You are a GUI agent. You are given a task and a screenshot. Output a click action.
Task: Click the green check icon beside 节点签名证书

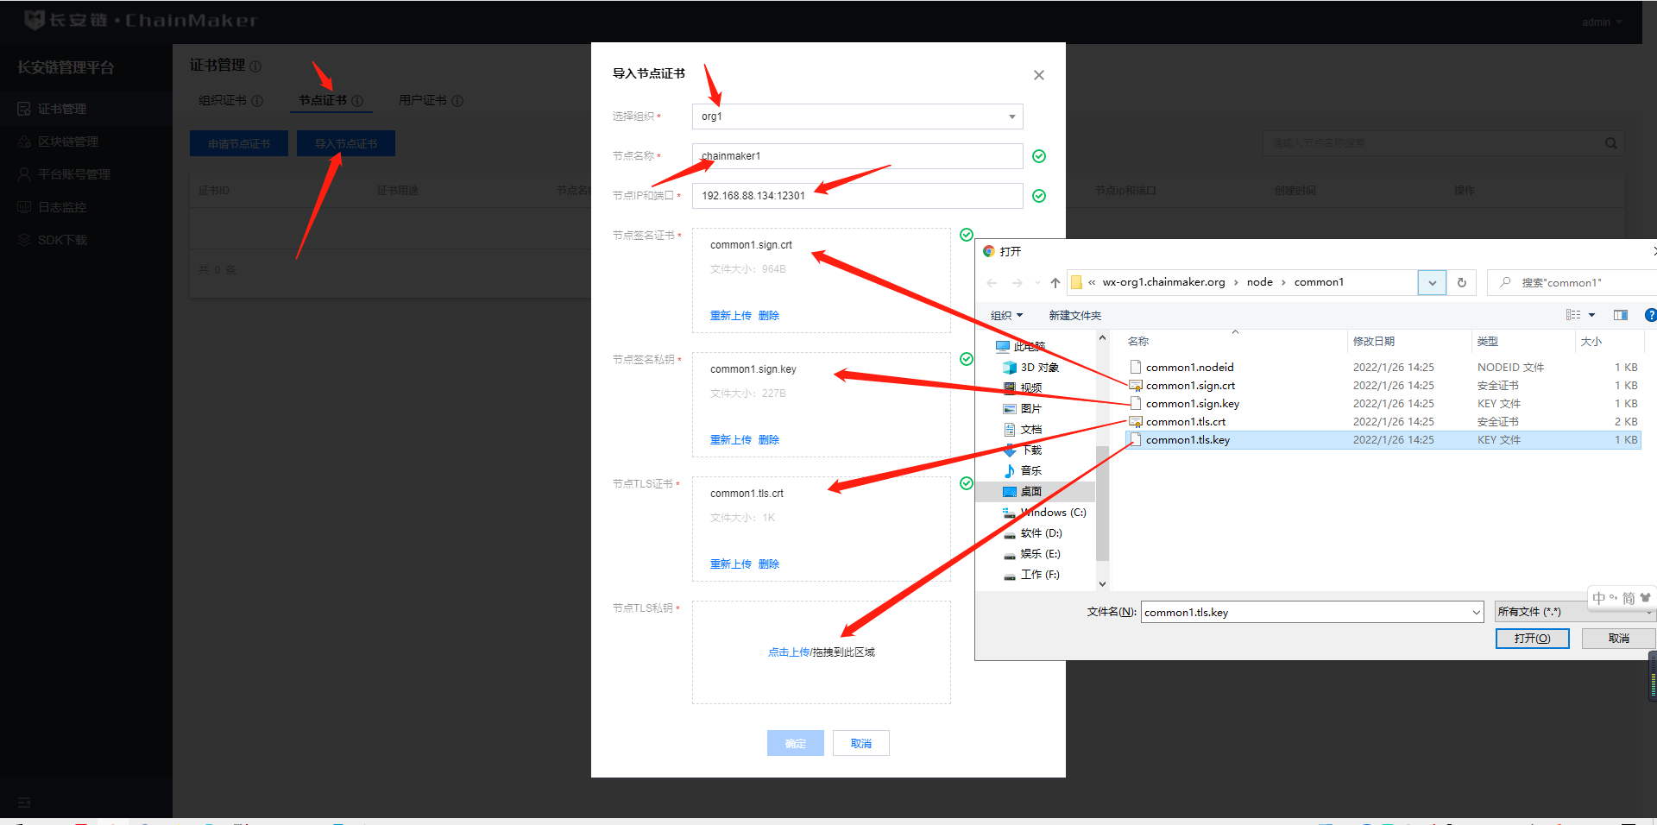point(967,235)
